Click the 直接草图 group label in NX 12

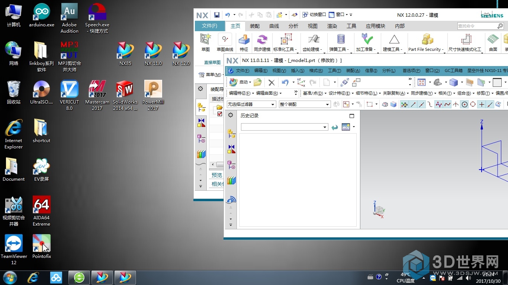pyautogui.click(x=212, y=62)
